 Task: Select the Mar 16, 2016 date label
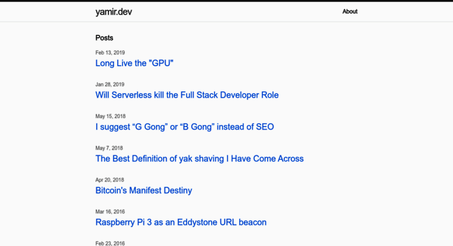click(110, 212)
